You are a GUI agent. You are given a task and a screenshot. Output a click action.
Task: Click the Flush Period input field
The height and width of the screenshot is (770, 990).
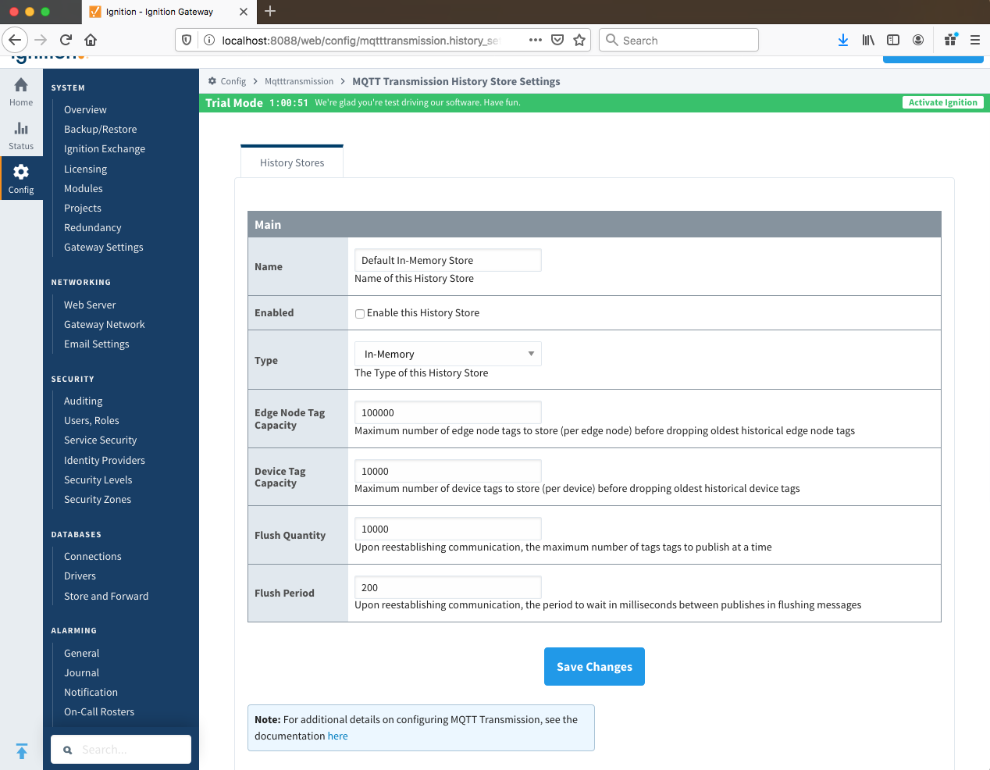pyautogui.click(x=448, y=587)
